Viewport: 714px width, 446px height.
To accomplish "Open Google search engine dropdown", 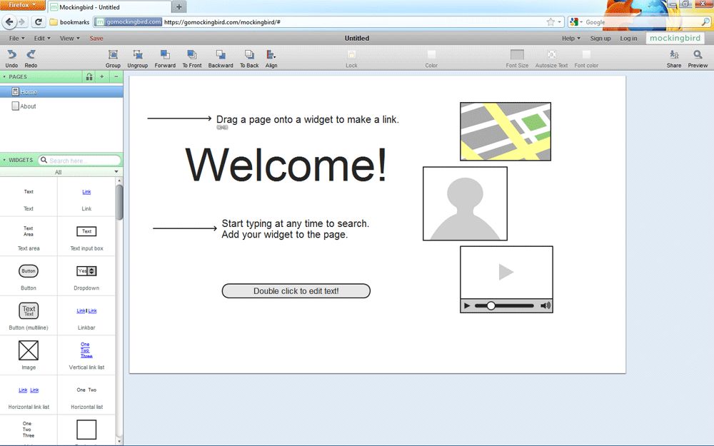I will (x=576, y=22).
